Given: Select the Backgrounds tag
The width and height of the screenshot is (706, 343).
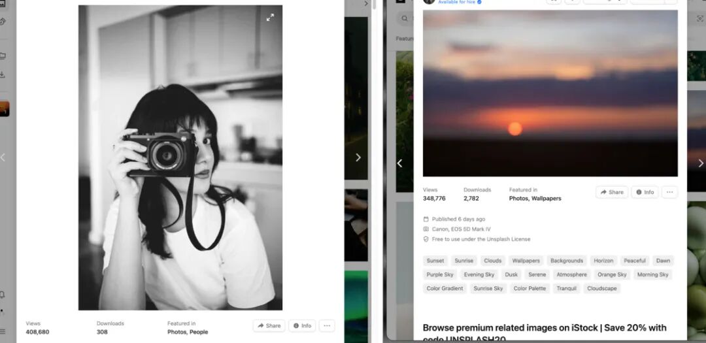Looking at the screenshot, I should tap(567, 261).
